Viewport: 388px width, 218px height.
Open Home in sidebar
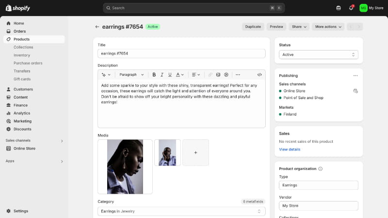(34, 23)
